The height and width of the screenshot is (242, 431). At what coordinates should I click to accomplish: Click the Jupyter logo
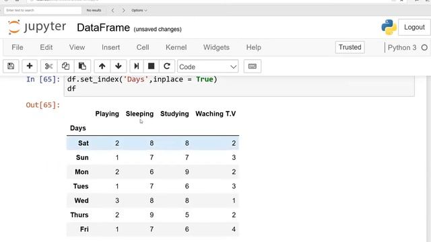click(37, 27)
